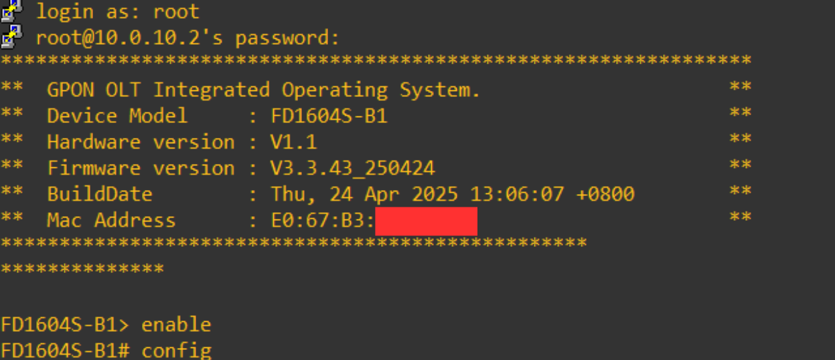This screenshot has height=360, width=835.
Task: Click the "Mac Address" label
Action: point(111,220)
